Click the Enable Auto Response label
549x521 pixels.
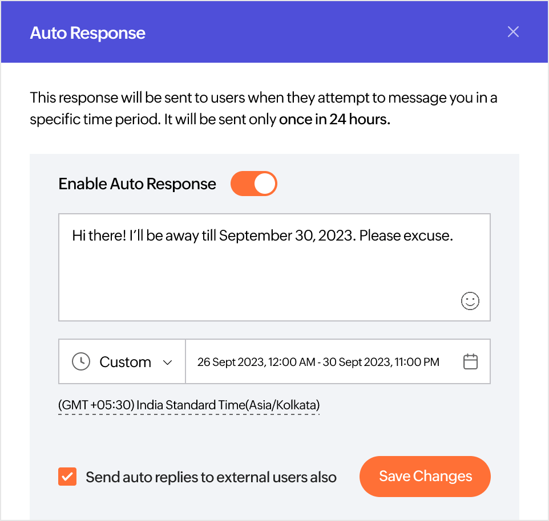pyautogui.click(x=137, y=184)
